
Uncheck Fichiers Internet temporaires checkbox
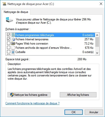(8, 39)
